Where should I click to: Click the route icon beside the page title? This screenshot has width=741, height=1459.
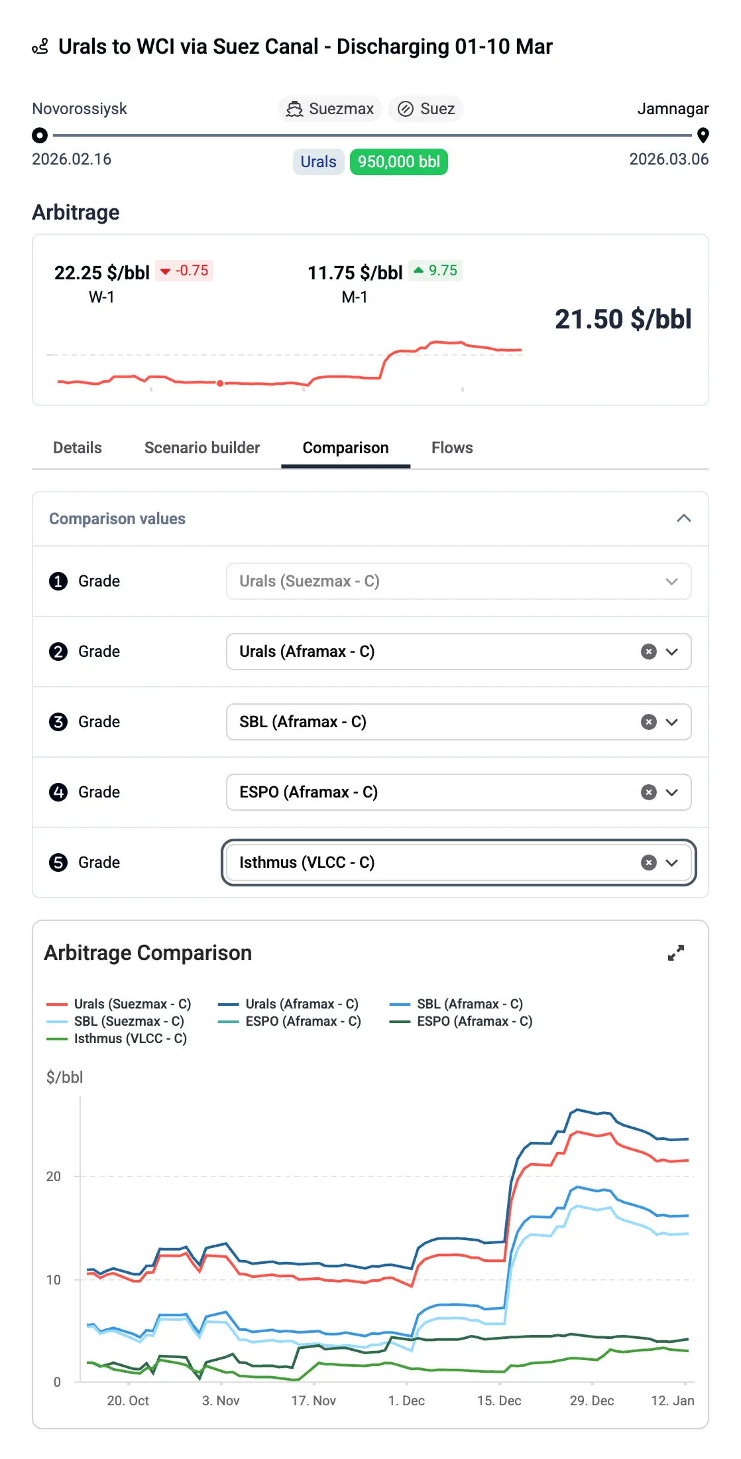click(x=40, y=46)
